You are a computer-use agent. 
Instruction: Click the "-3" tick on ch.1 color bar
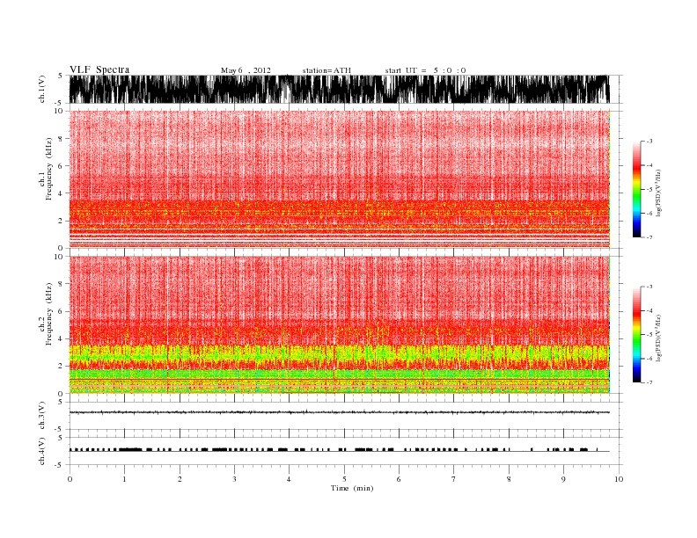point(649,142)
